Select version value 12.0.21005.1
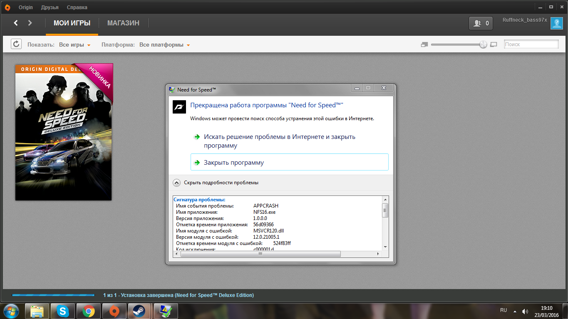This screenshot has width=568, height=319. click(x=266, y=237)
